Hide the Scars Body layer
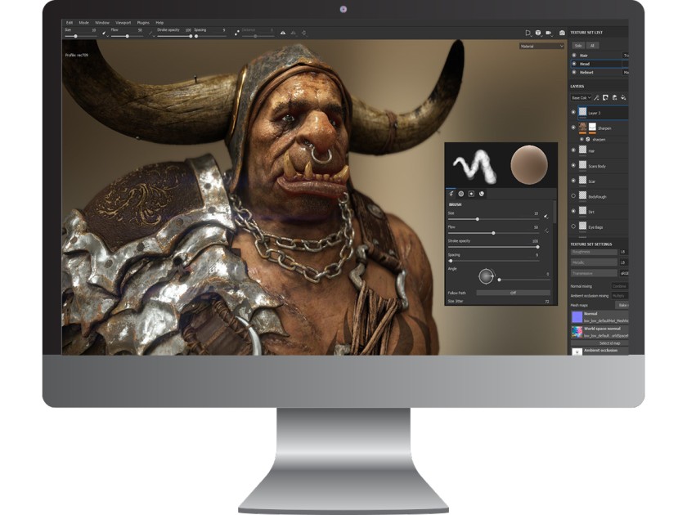The height and width of the screenshot is (515, 687). click(x=573, y=165)
